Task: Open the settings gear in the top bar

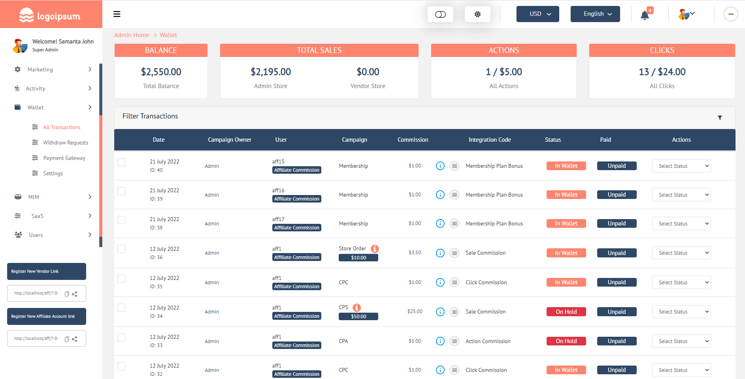Action: coord(477,14)
